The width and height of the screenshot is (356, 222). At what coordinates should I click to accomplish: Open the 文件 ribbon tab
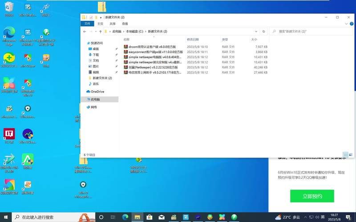coord(87,24)
